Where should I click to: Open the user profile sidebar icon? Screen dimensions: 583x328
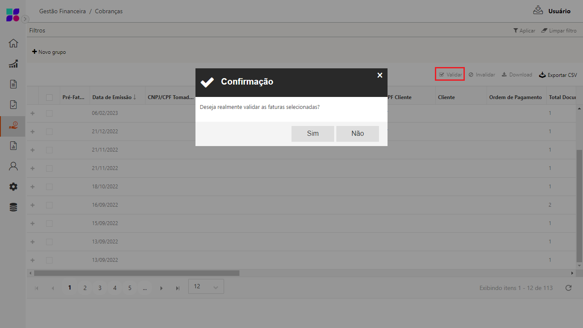13,166
